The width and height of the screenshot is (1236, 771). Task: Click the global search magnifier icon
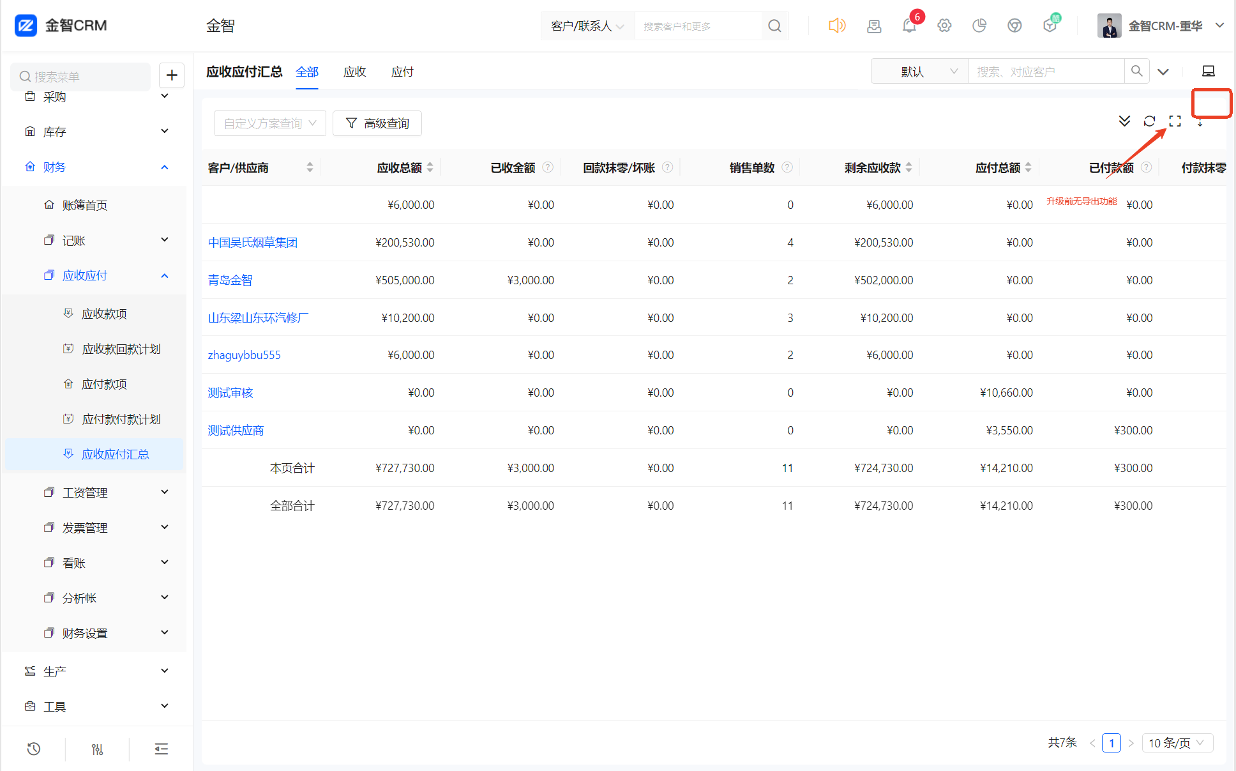tap(774, 26)
